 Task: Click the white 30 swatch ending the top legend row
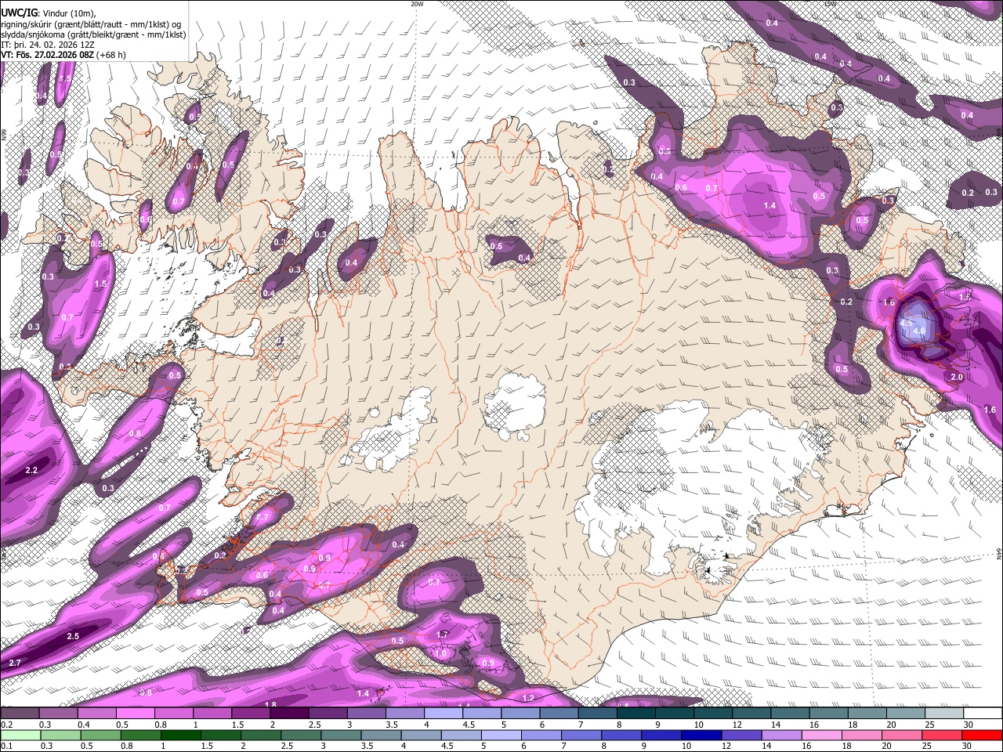coord(983,713)
